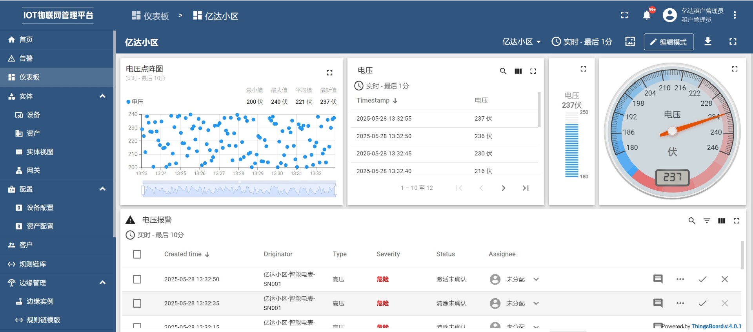
Task: Click the 编辑模式 button
Action: [668, 42]
